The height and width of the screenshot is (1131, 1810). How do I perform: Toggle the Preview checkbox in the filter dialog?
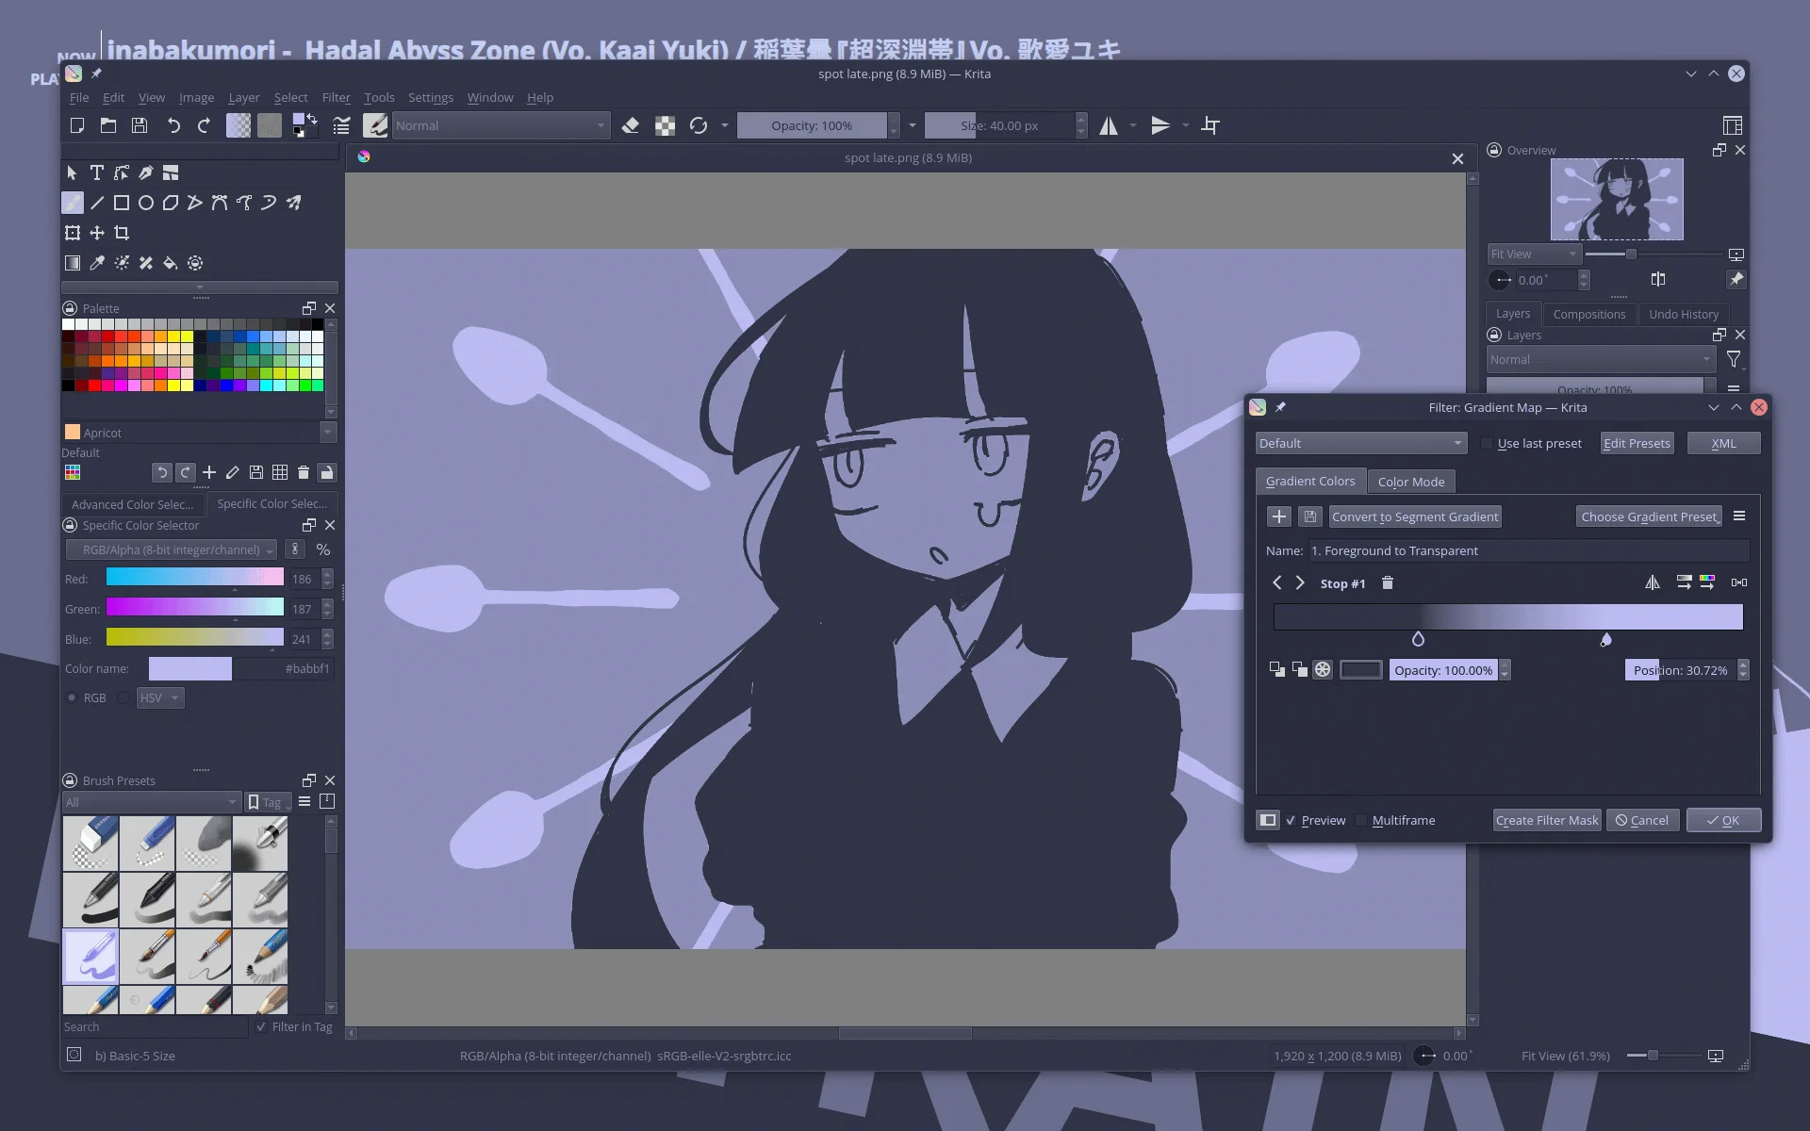coord(1291,820)
